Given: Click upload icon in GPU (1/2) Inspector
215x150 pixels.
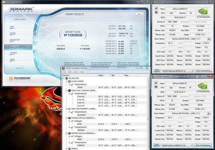Looking at the screenshot, I should (x=156, y=83).
